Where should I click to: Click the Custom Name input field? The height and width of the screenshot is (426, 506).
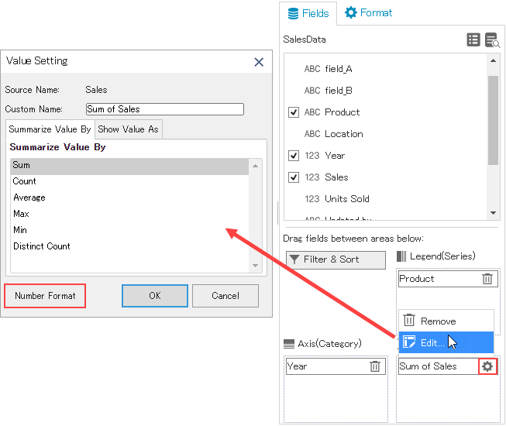(x=165, y=109)
